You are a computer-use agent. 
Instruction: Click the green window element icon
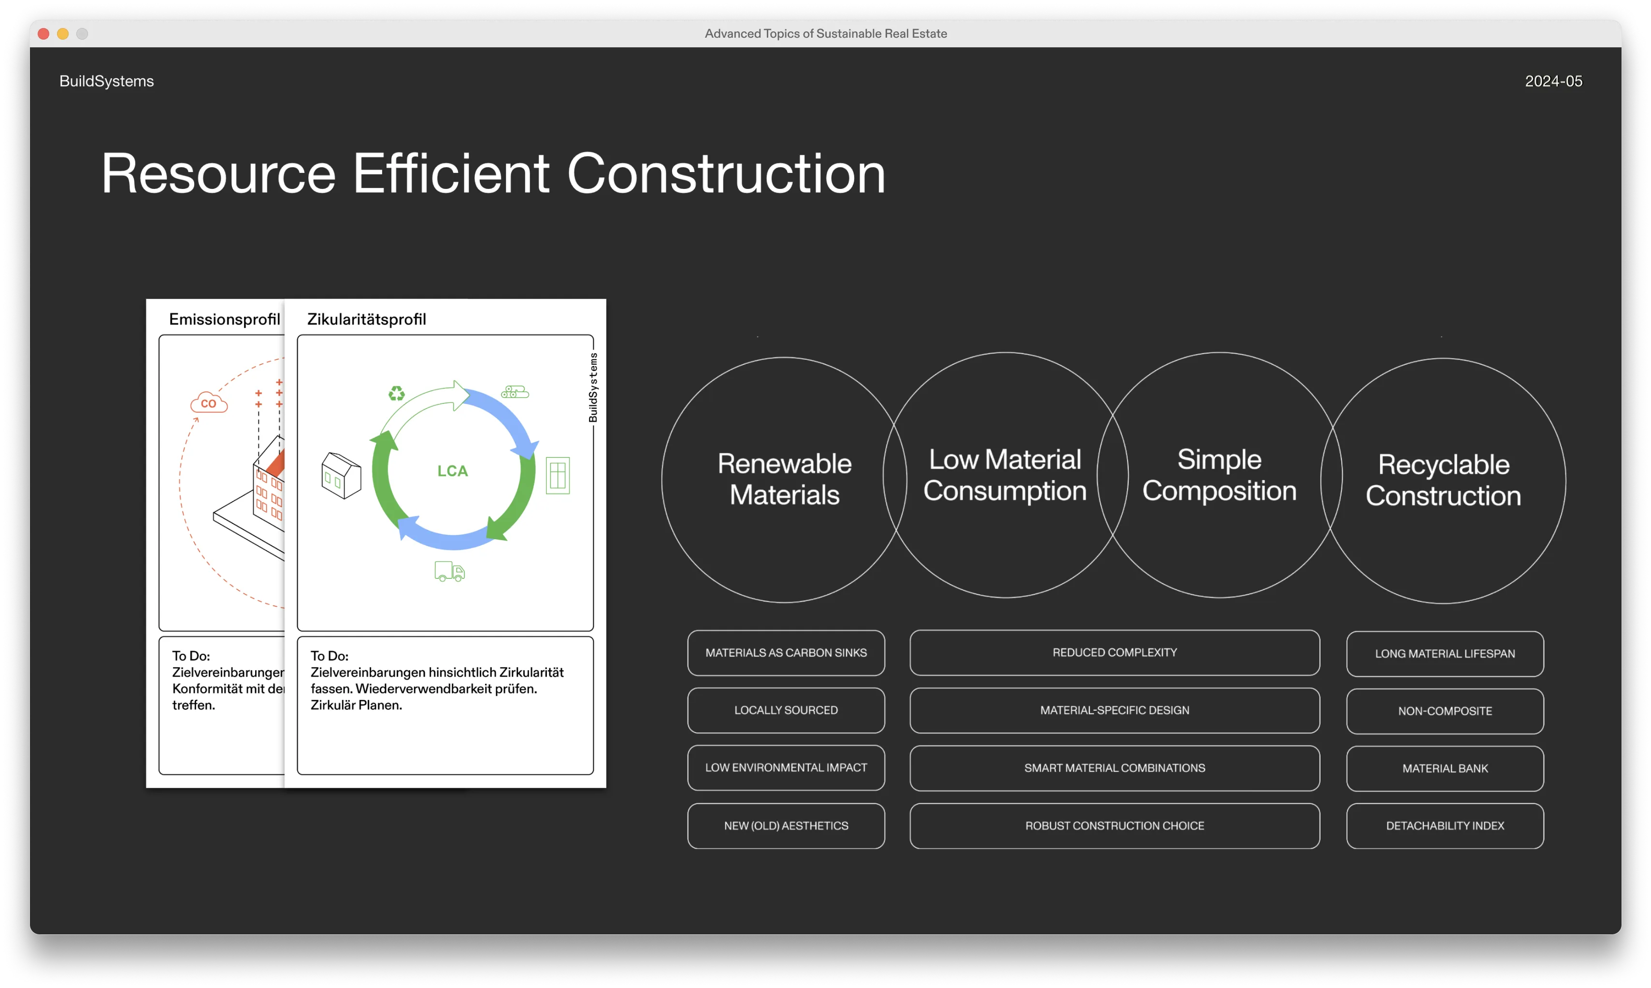(557, 475)
